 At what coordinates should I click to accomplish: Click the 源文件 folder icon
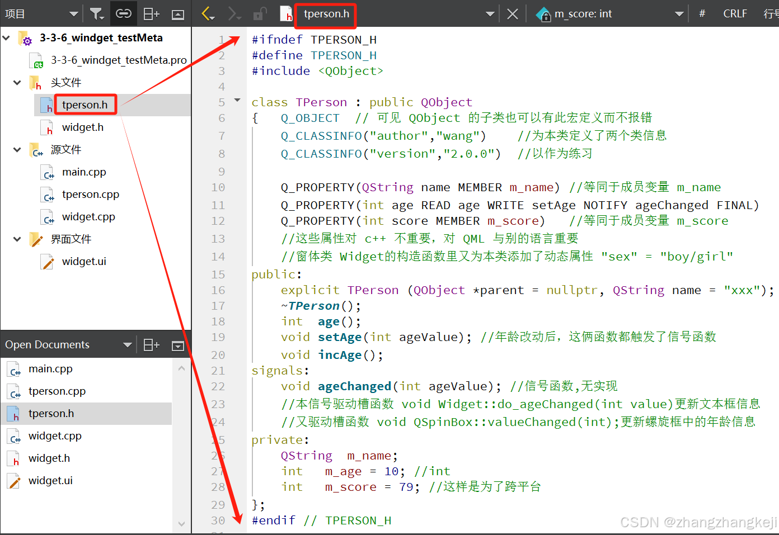(35, 150)
